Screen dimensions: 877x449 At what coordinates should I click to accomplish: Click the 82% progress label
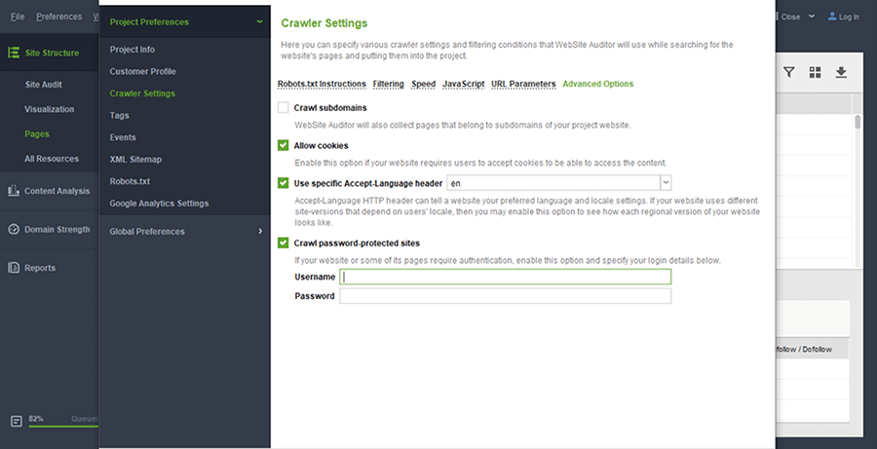[x=36, y=418]
